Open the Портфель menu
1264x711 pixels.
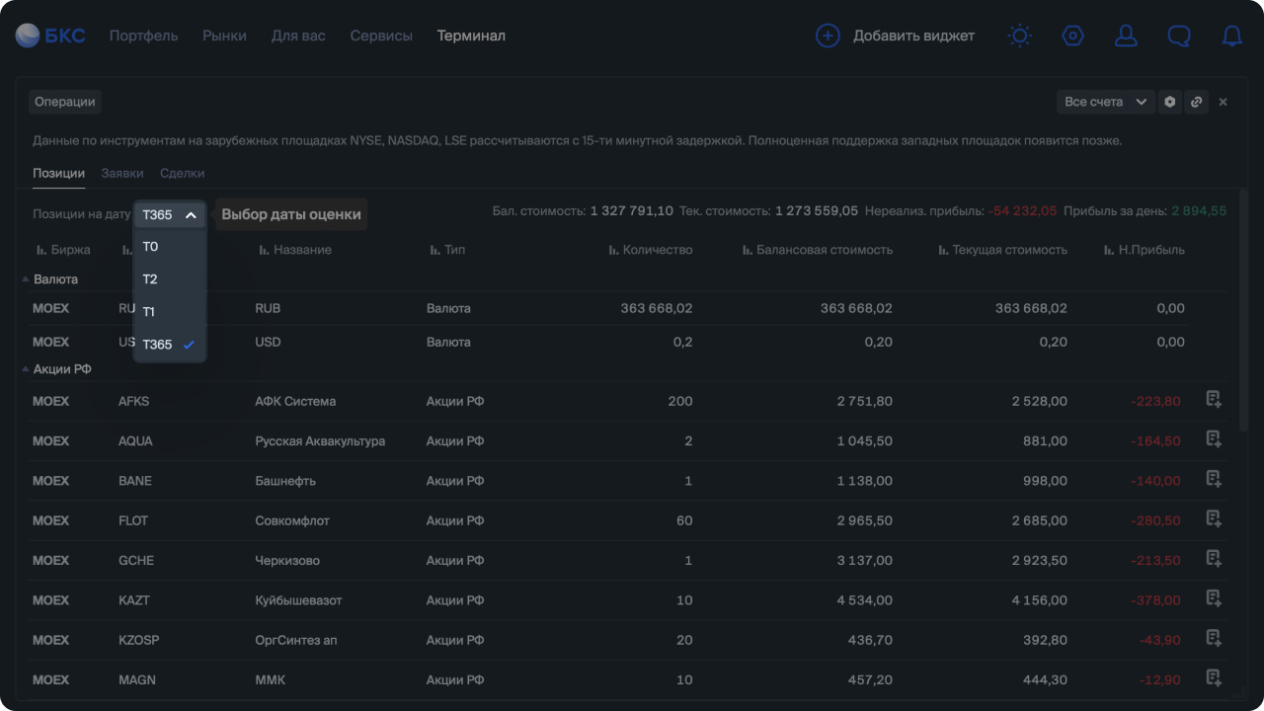click(144, 36)
